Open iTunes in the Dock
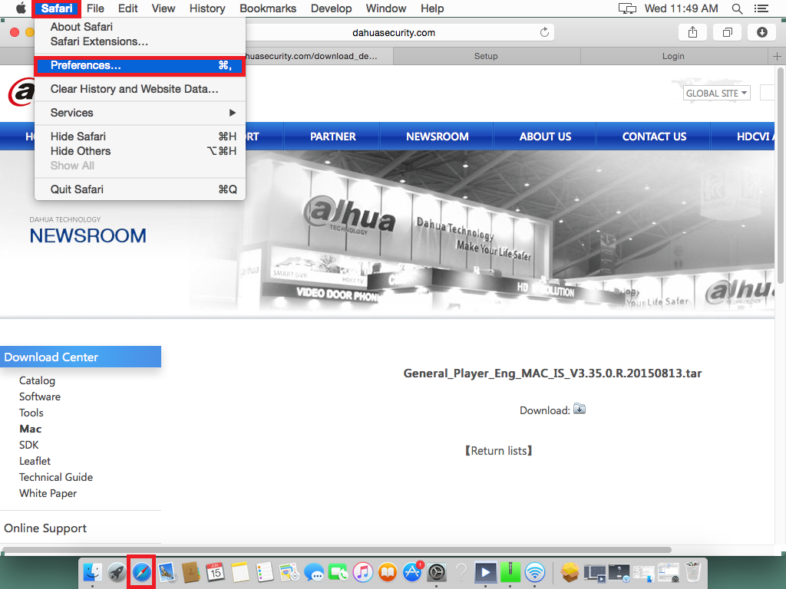This screenshot has width=786, height=589. coord(363,572)
